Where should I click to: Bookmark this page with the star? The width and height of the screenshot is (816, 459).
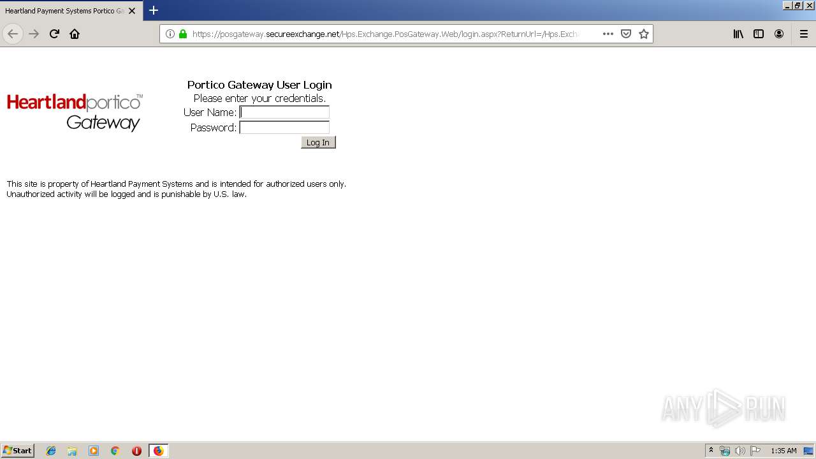tap(644, 34)
